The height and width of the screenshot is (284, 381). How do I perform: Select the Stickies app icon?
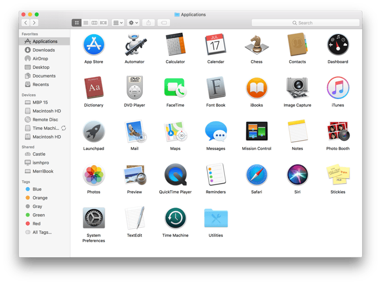(338, 174)
